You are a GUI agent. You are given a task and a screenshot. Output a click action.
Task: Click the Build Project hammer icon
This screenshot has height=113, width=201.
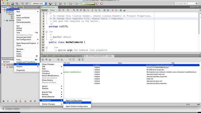pyautogui.click(x=56, y=3)
